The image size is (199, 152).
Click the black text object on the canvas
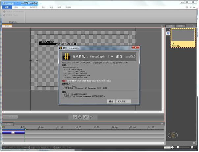[57, 43]
